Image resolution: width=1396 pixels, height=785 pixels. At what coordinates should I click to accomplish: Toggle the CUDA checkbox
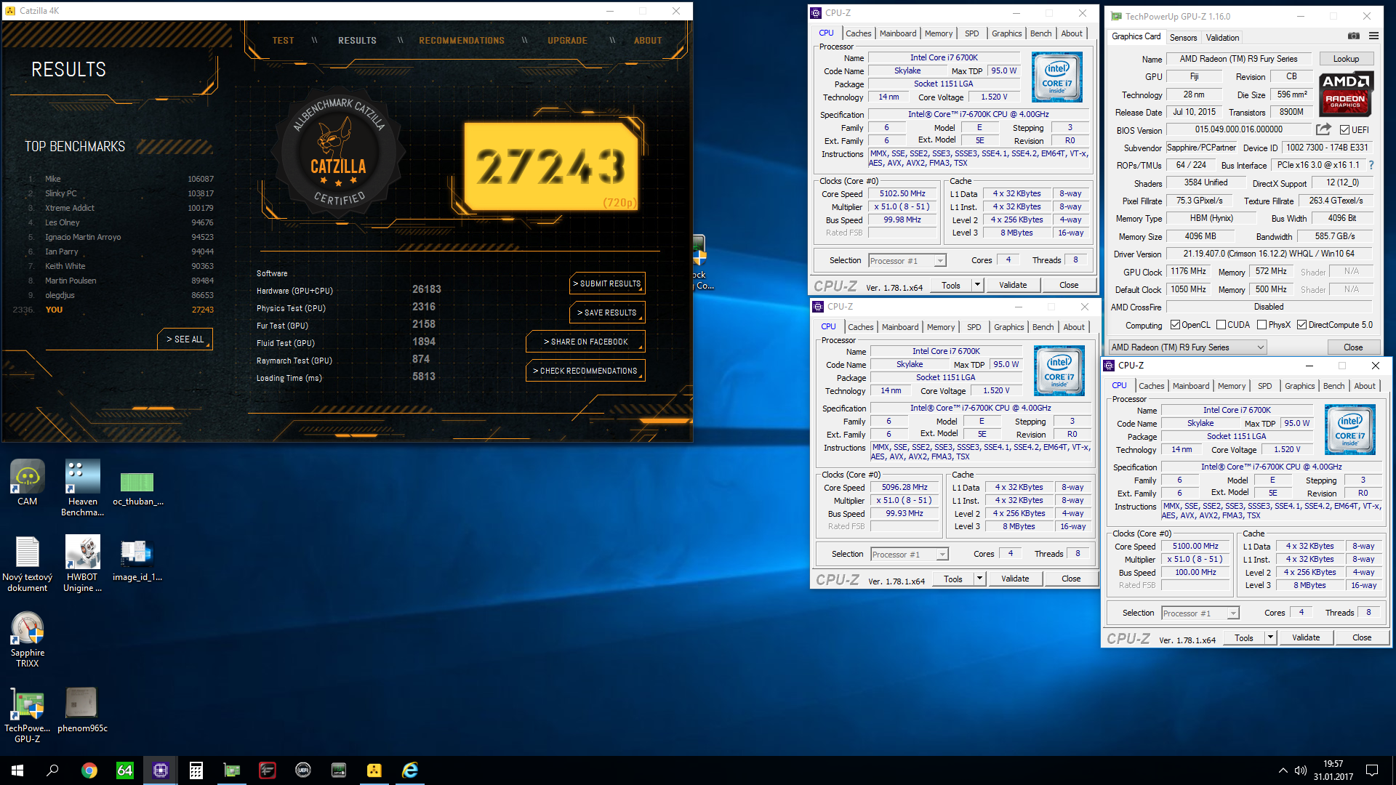point(1221,325)
